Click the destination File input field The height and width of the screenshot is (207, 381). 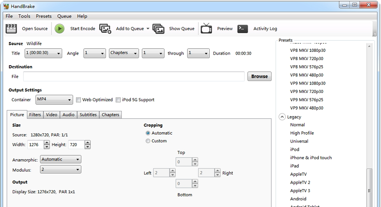click(134, 76)
